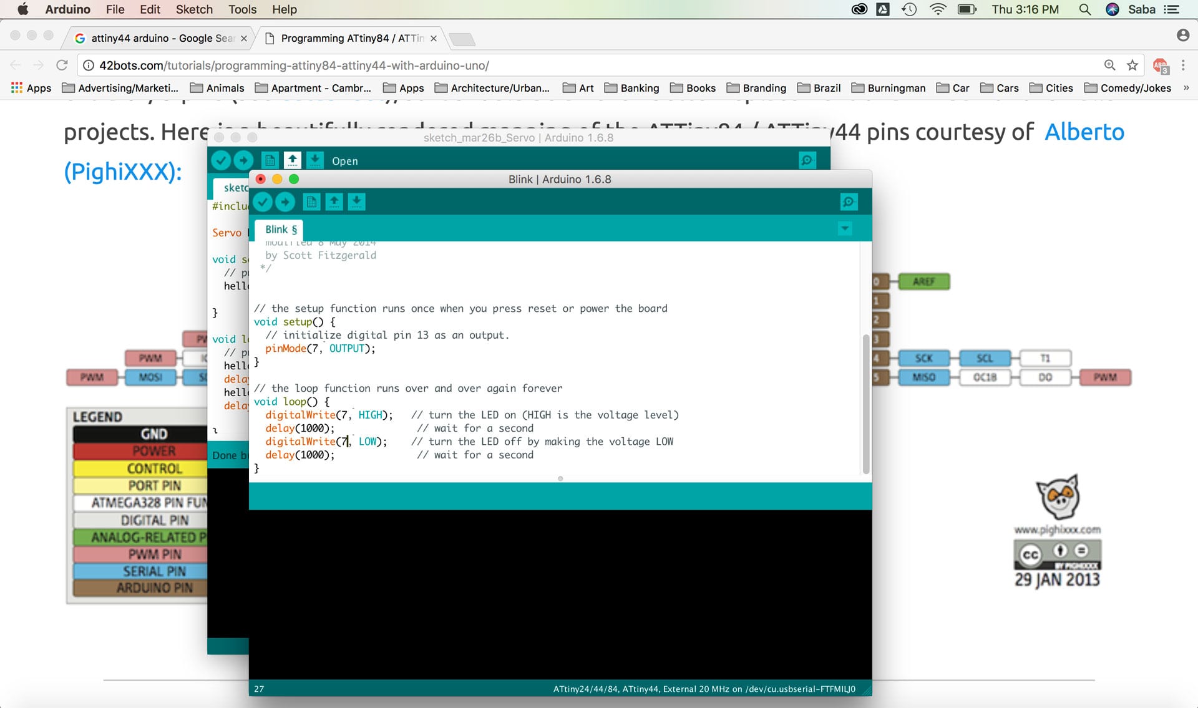The width and height of the screenshot is (1198, 708).
Task: Click the Thu 3:16 PM clock
Action: pyautogui.click(x=1025, y=9)
